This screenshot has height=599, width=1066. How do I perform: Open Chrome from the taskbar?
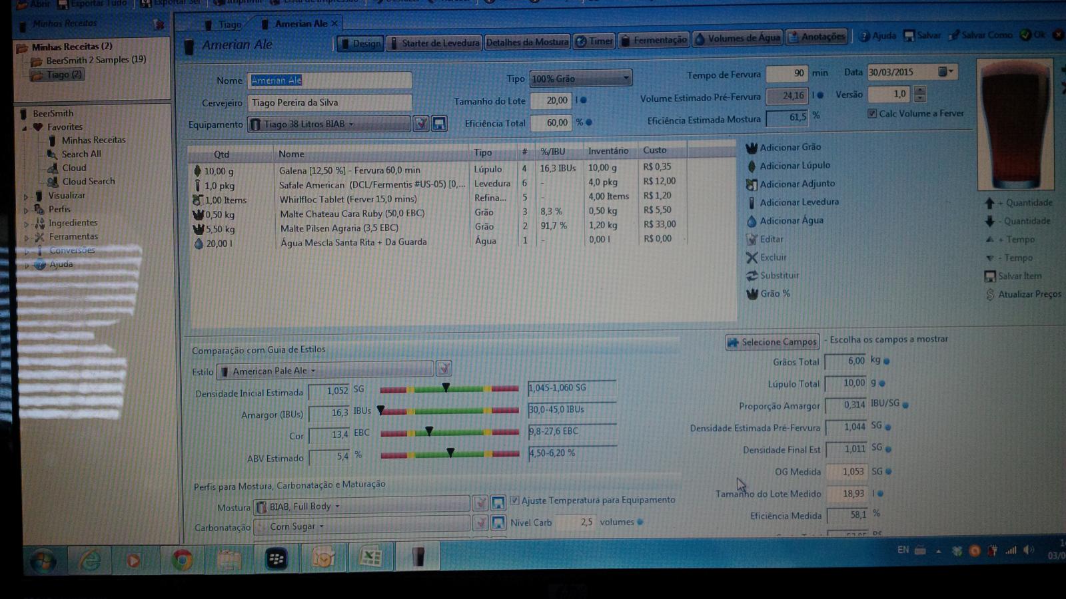[x=181, y=560]
